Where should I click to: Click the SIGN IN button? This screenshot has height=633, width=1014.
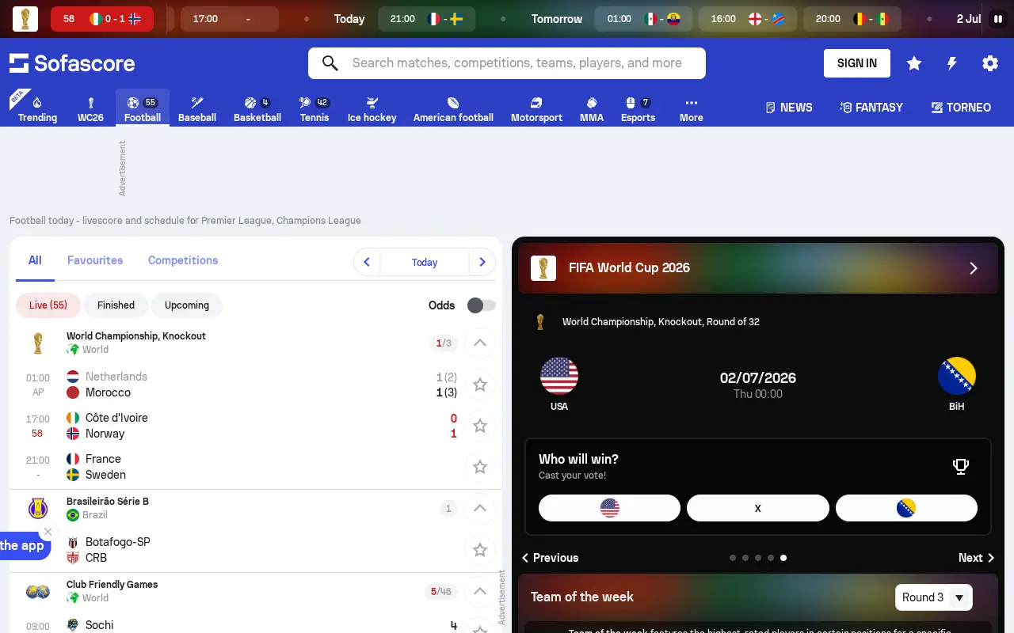857,63
